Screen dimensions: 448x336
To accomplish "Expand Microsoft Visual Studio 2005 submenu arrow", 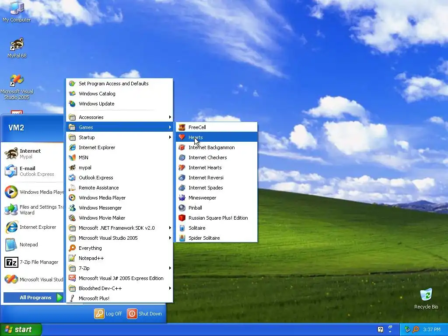I will click(170, 238).
